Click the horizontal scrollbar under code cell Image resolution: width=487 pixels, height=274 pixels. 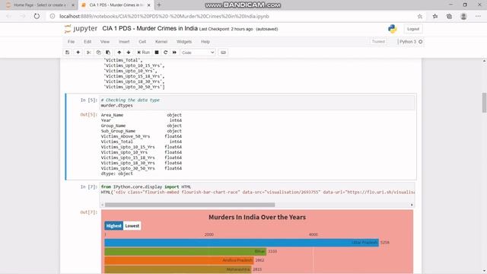pos(189,205)
